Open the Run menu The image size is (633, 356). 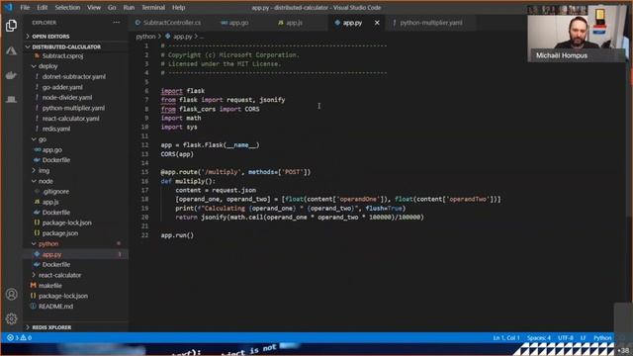tap(129, 7)
